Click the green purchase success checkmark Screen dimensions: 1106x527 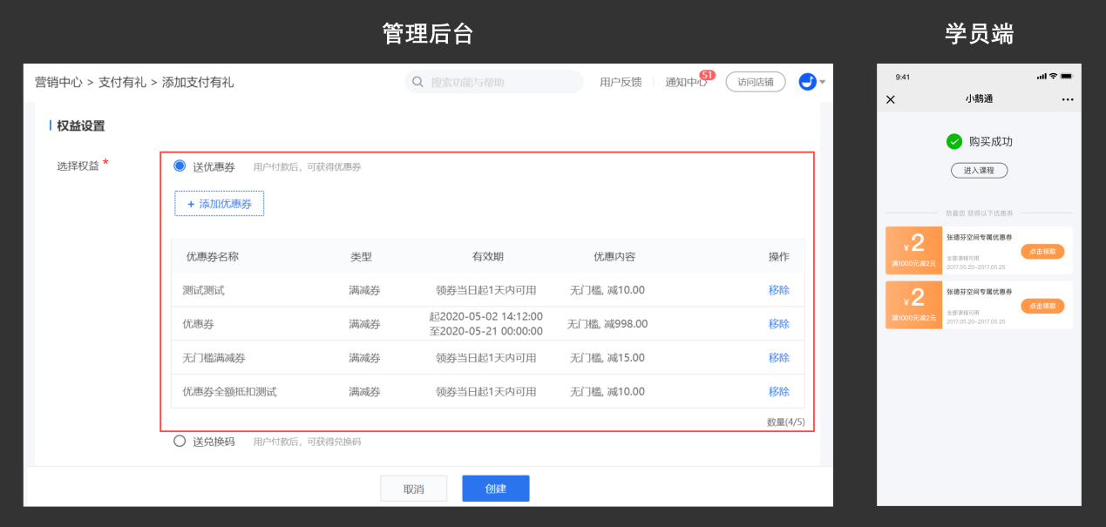(x=954, y=142)
